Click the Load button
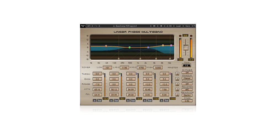The width and height of the screenshot is (276, 138). 179,26
